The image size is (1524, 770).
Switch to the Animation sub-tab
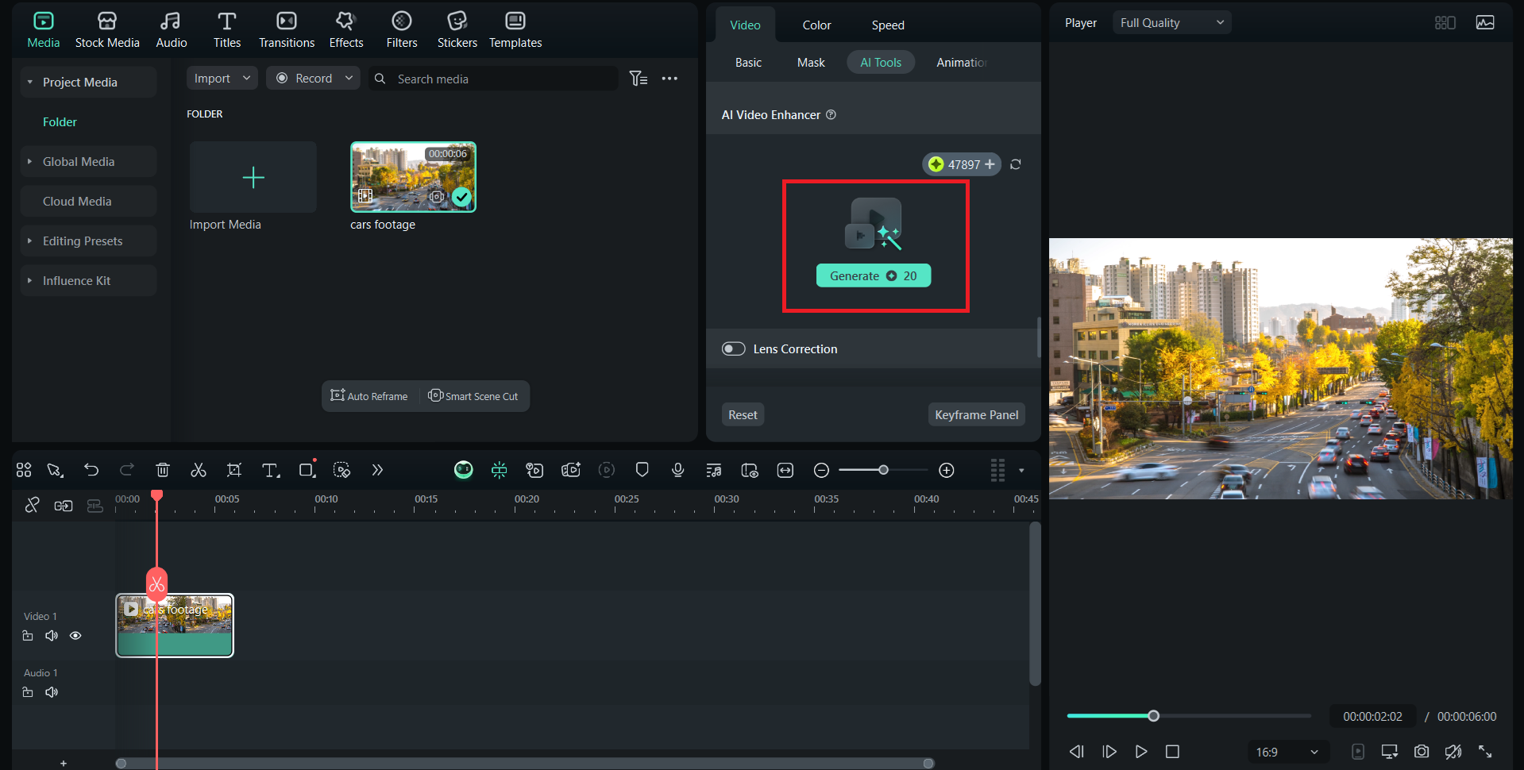tap(961, 62)
